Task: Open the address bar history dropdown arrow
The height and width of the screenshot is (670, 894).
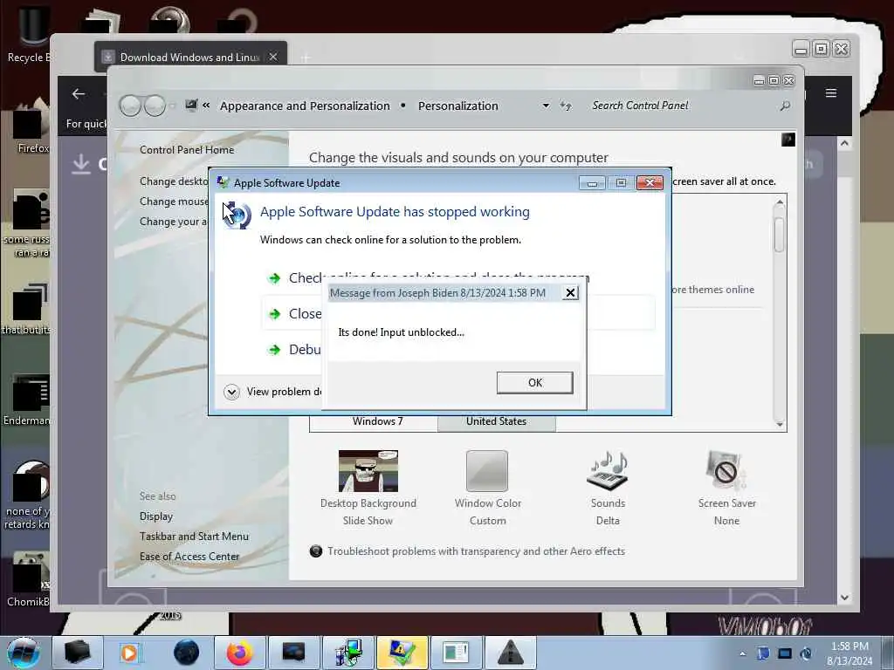Action: tap(546, 106)
